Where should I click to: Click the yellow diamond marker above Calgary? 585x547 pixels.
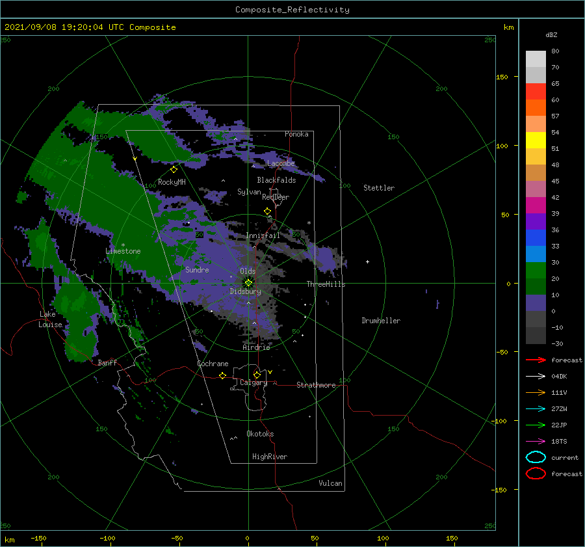[257, 375]
